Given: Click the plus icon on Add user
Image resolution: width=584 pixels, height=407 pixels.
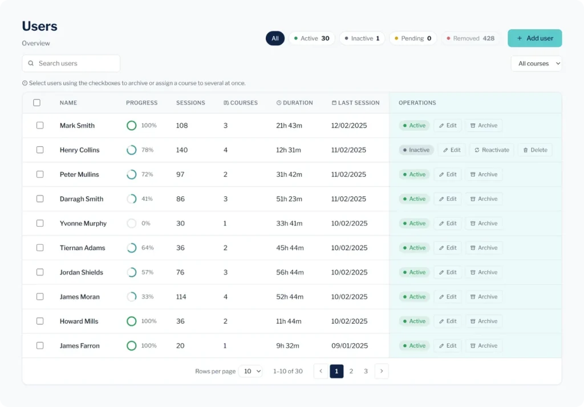Looking at the screenshot, I should pyautogui.click(x=520, y=38).
